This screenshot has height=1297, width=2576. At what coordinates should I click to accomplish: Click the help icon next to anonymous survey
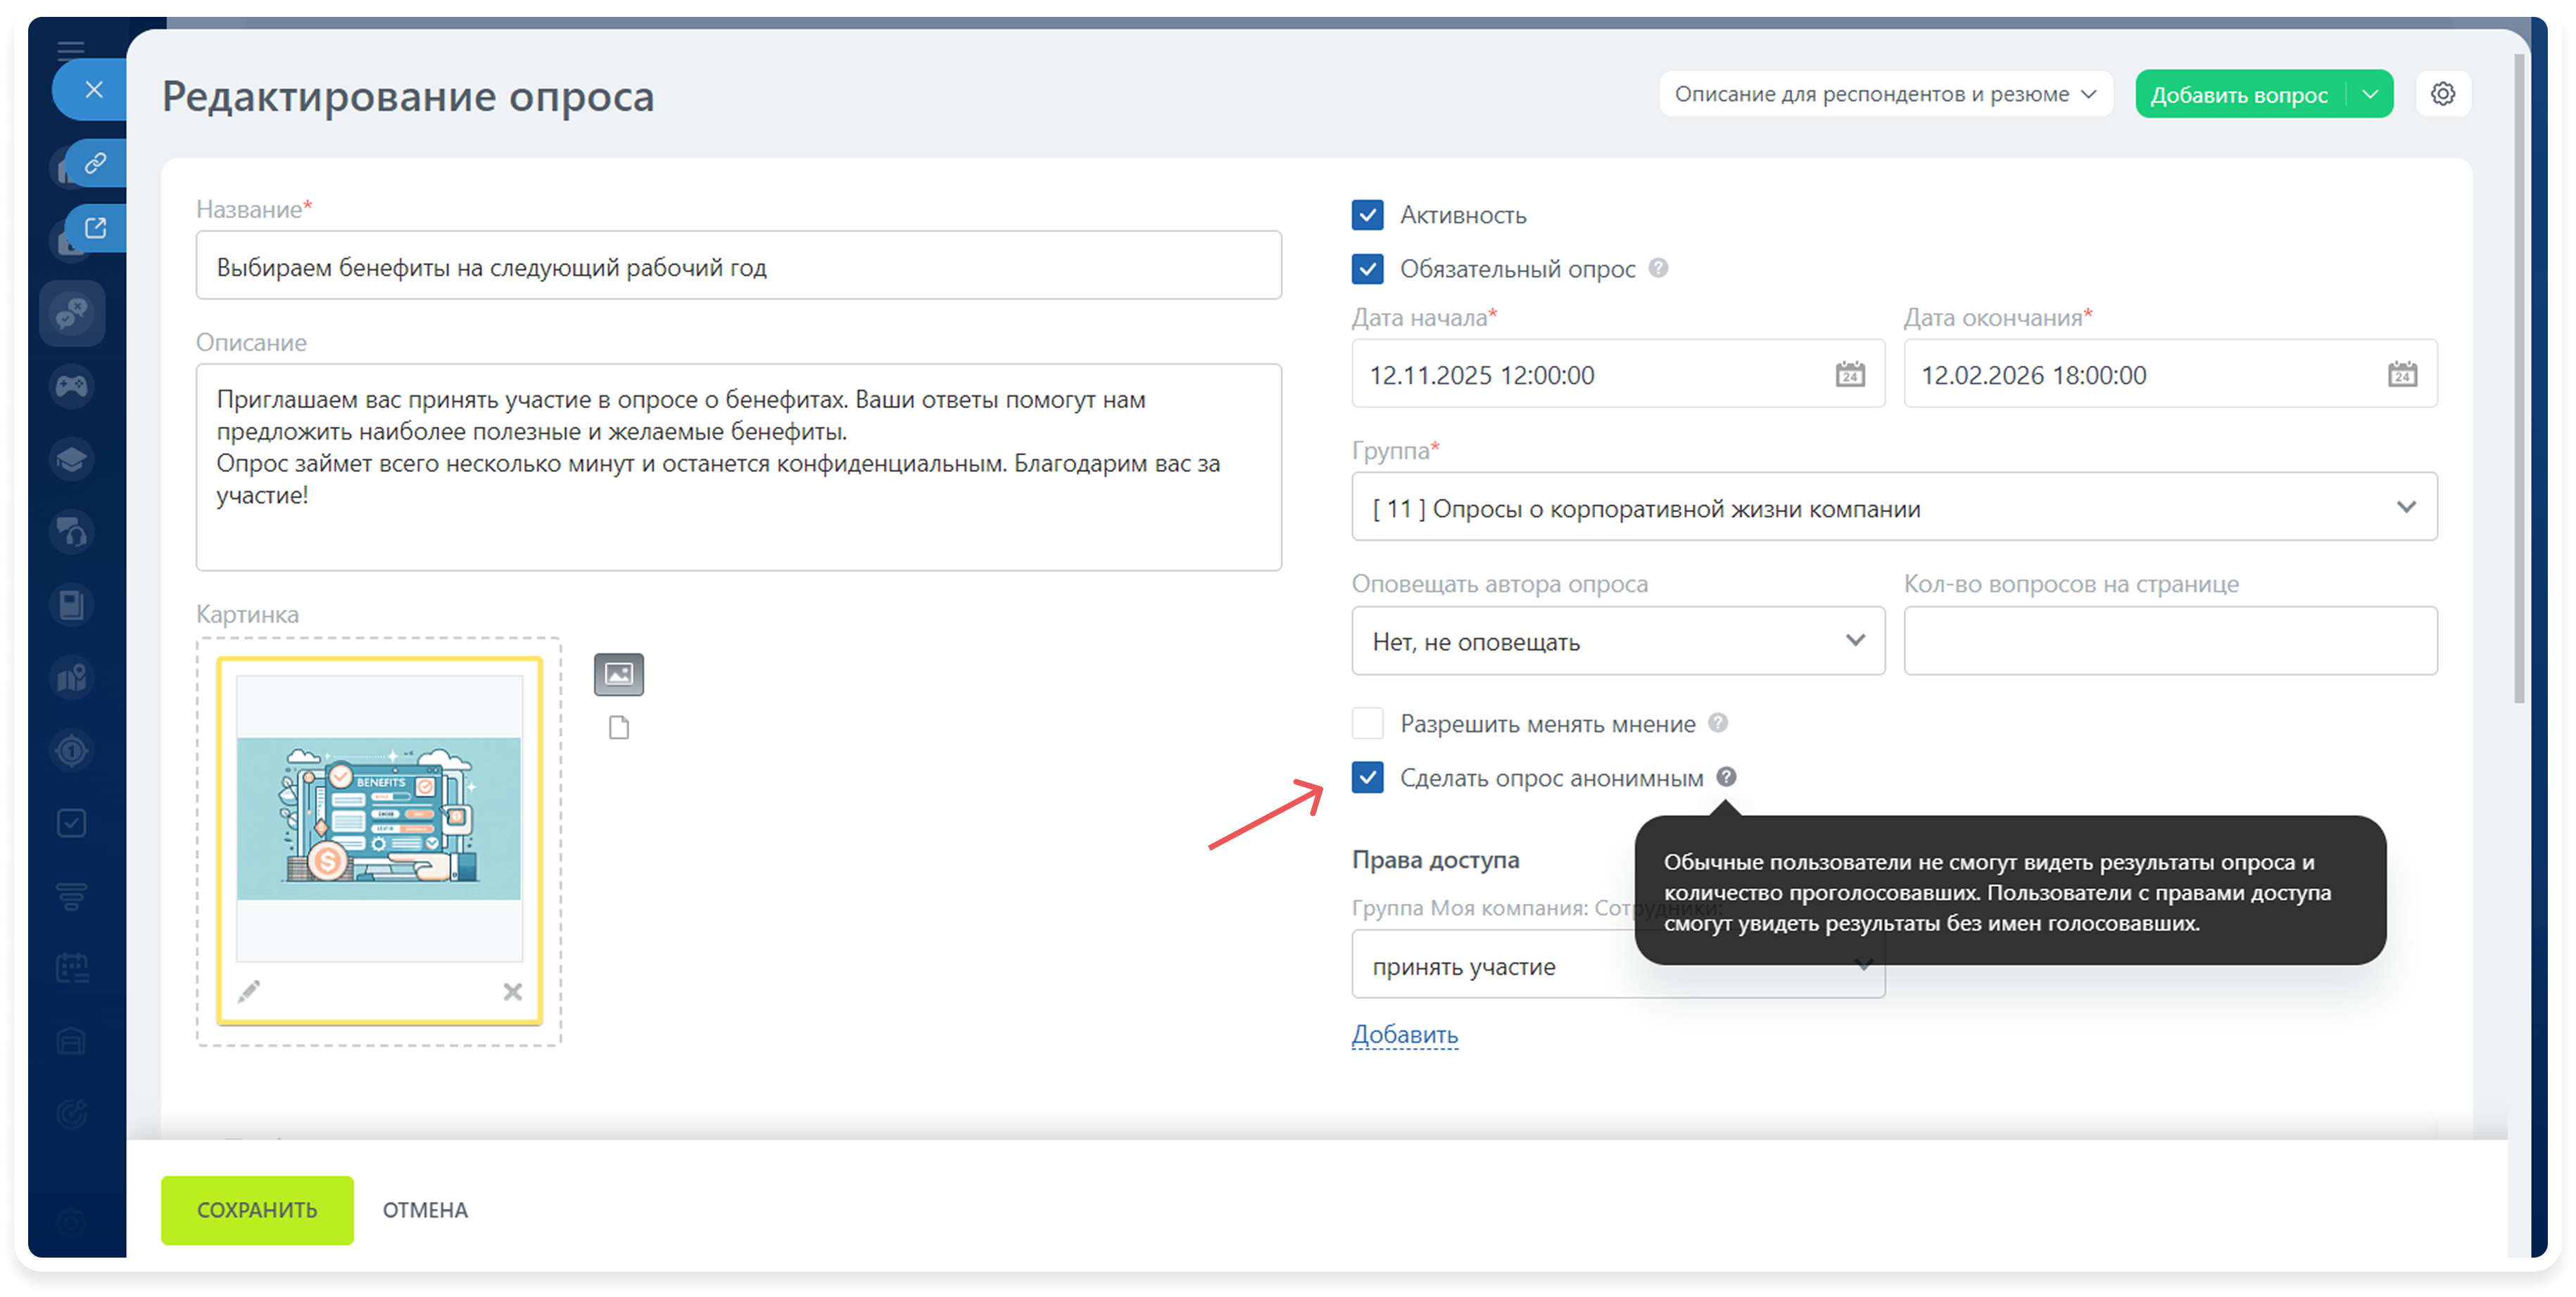(x=1726, y=777)
